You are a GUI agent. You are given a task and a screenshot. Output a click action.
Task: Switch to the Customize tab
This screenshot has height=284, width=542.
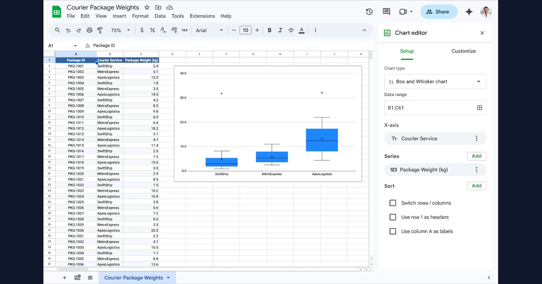(463, 51)
